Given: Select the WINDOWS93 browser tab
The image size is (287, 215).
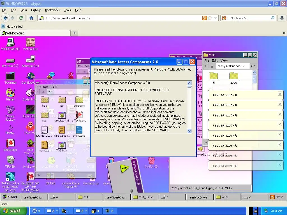Looking at the screenshot, I should pyautogui.click(x=35, y=33).
